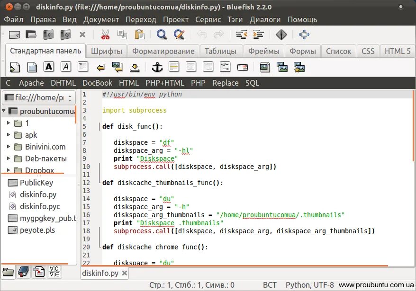The height and width of the screenshot is (291, 416).
Task: Insert Anchor link icon
Action: pos(157,67)
